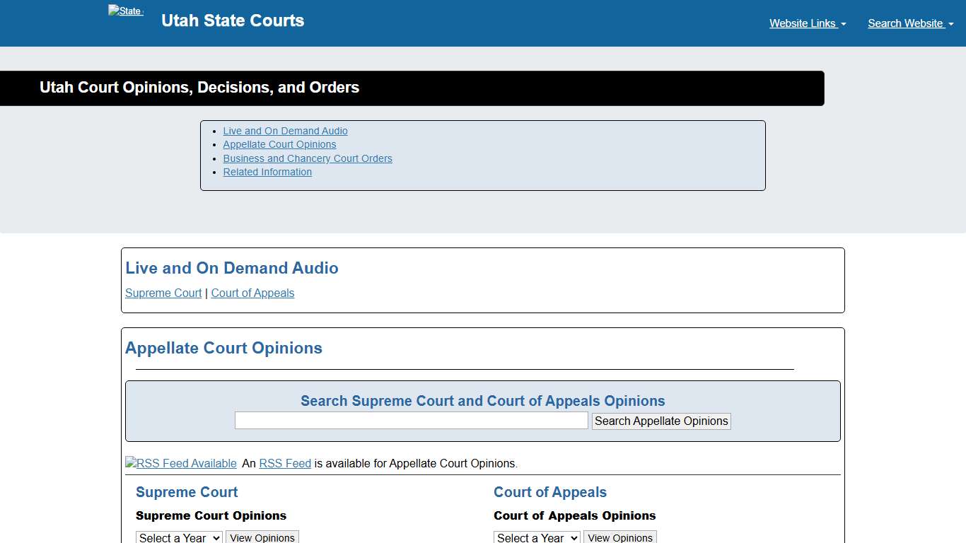Select Court of Appeals audio link
966x543 pixels.
coord(252,293)
